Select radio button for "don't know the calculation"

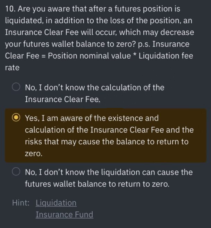(16, 87)
